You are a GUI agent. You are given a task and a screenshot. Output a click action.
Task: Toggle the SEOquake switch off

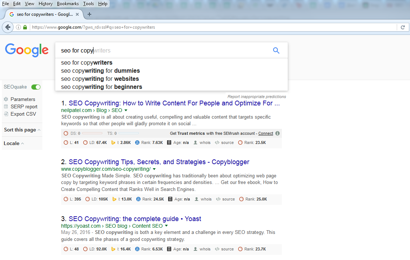coord(36,87)
